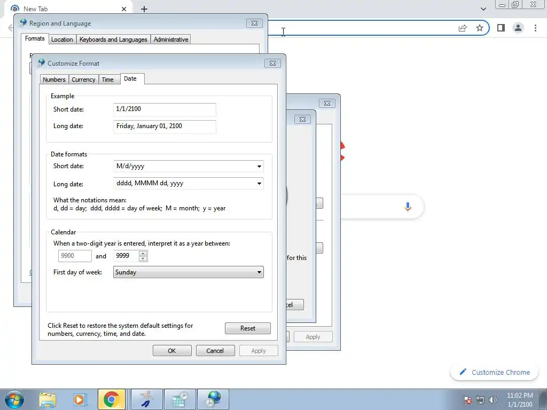Click the Chrome share page icon
This screenshot has width=547, height=410.
point(463,28)
